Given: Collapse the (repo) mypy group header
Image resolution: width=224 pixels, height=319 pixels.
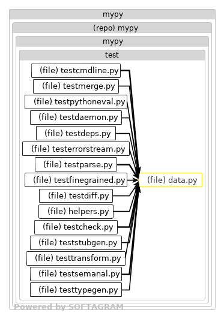Looking at the screenshot, I should point(112,28).
